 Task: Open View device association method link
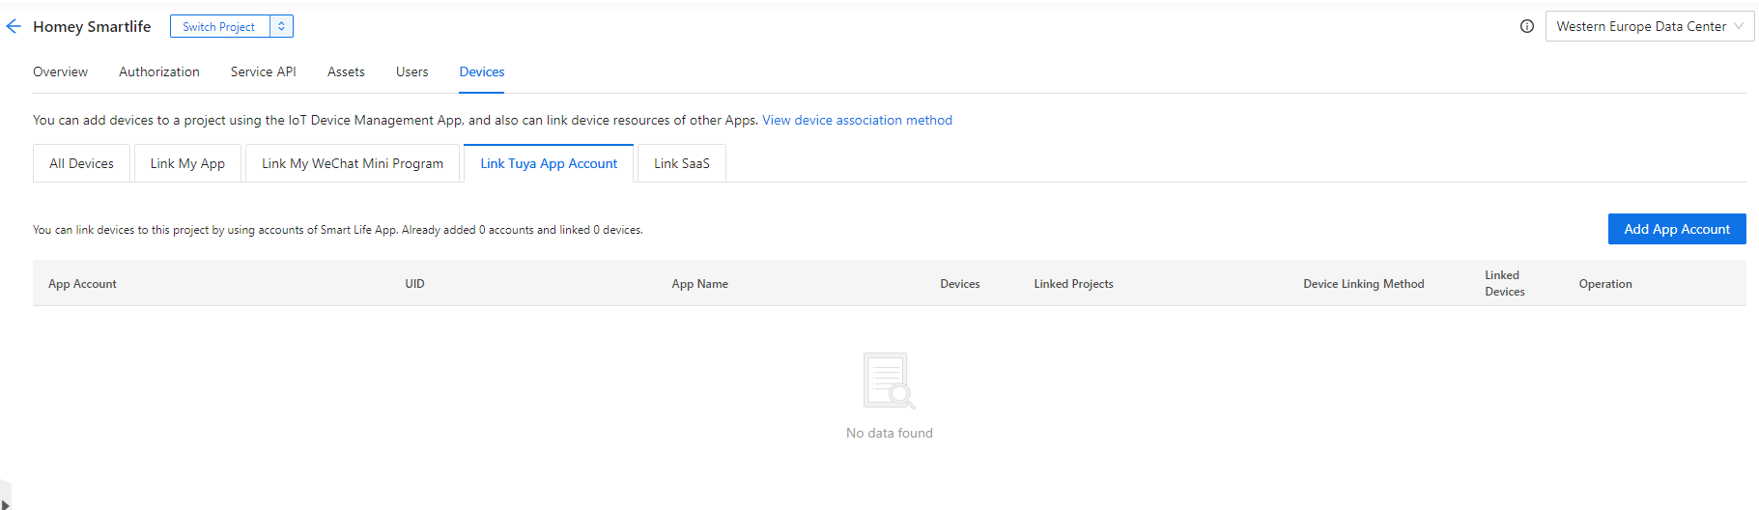coord(857,120)
